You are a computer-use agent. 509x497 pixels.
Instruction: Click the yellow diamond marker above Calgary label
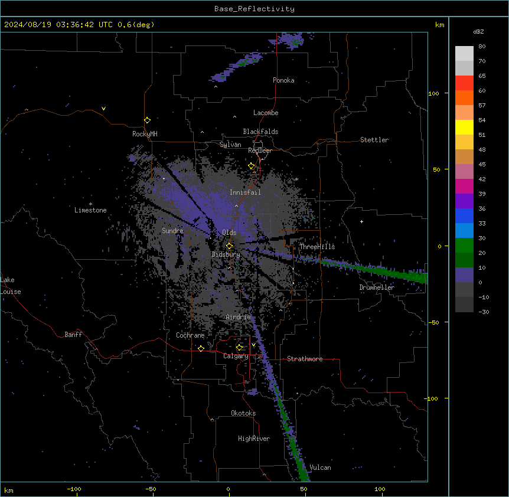[239, 348]
